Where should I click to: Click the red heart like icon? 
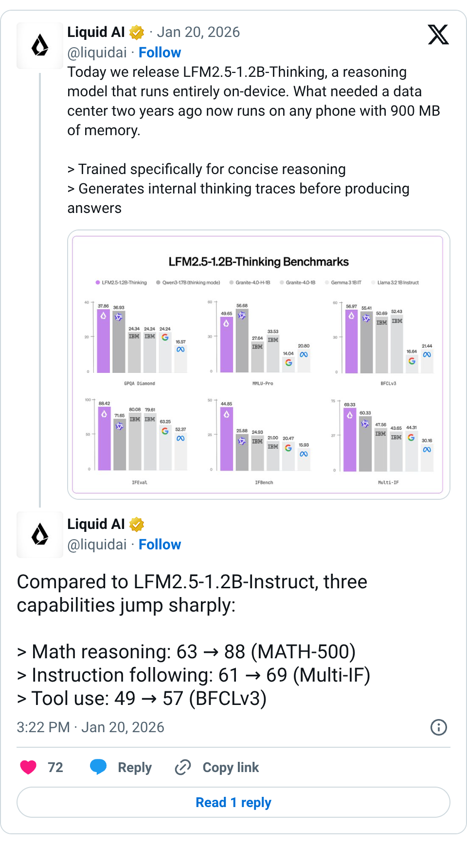[x=28, y=767]
